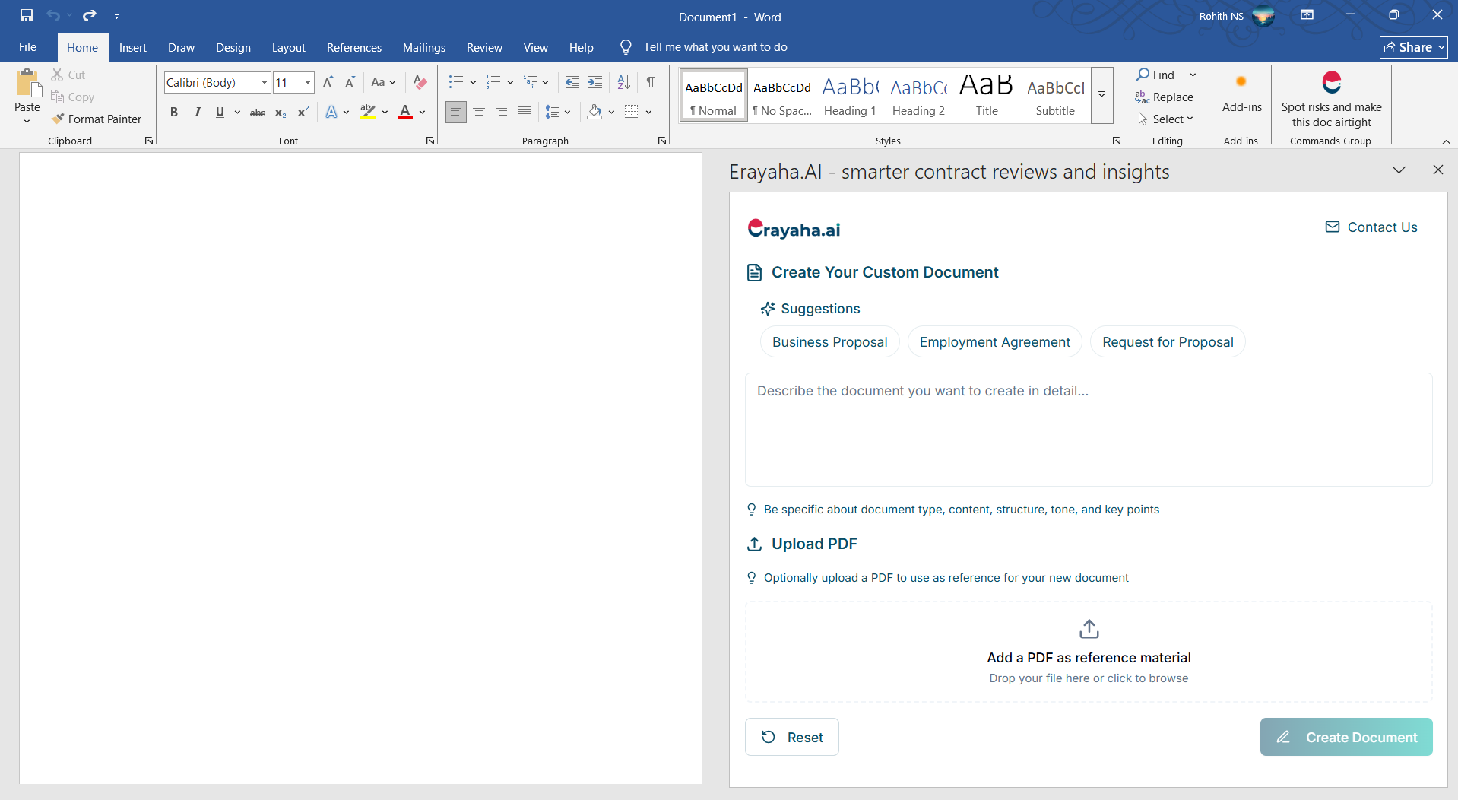Apply red font color swatch
The image size is (1458, 800).
coord(405,113)
